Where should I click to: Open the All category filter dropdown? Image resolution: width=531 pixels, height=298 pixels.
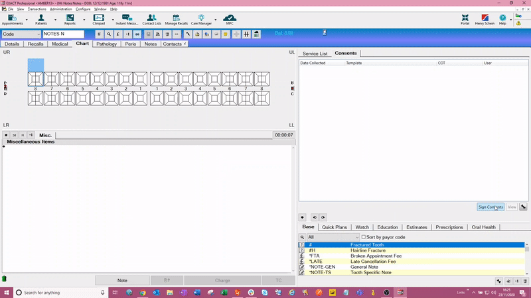pyautogui.click(x=333, y=237)
